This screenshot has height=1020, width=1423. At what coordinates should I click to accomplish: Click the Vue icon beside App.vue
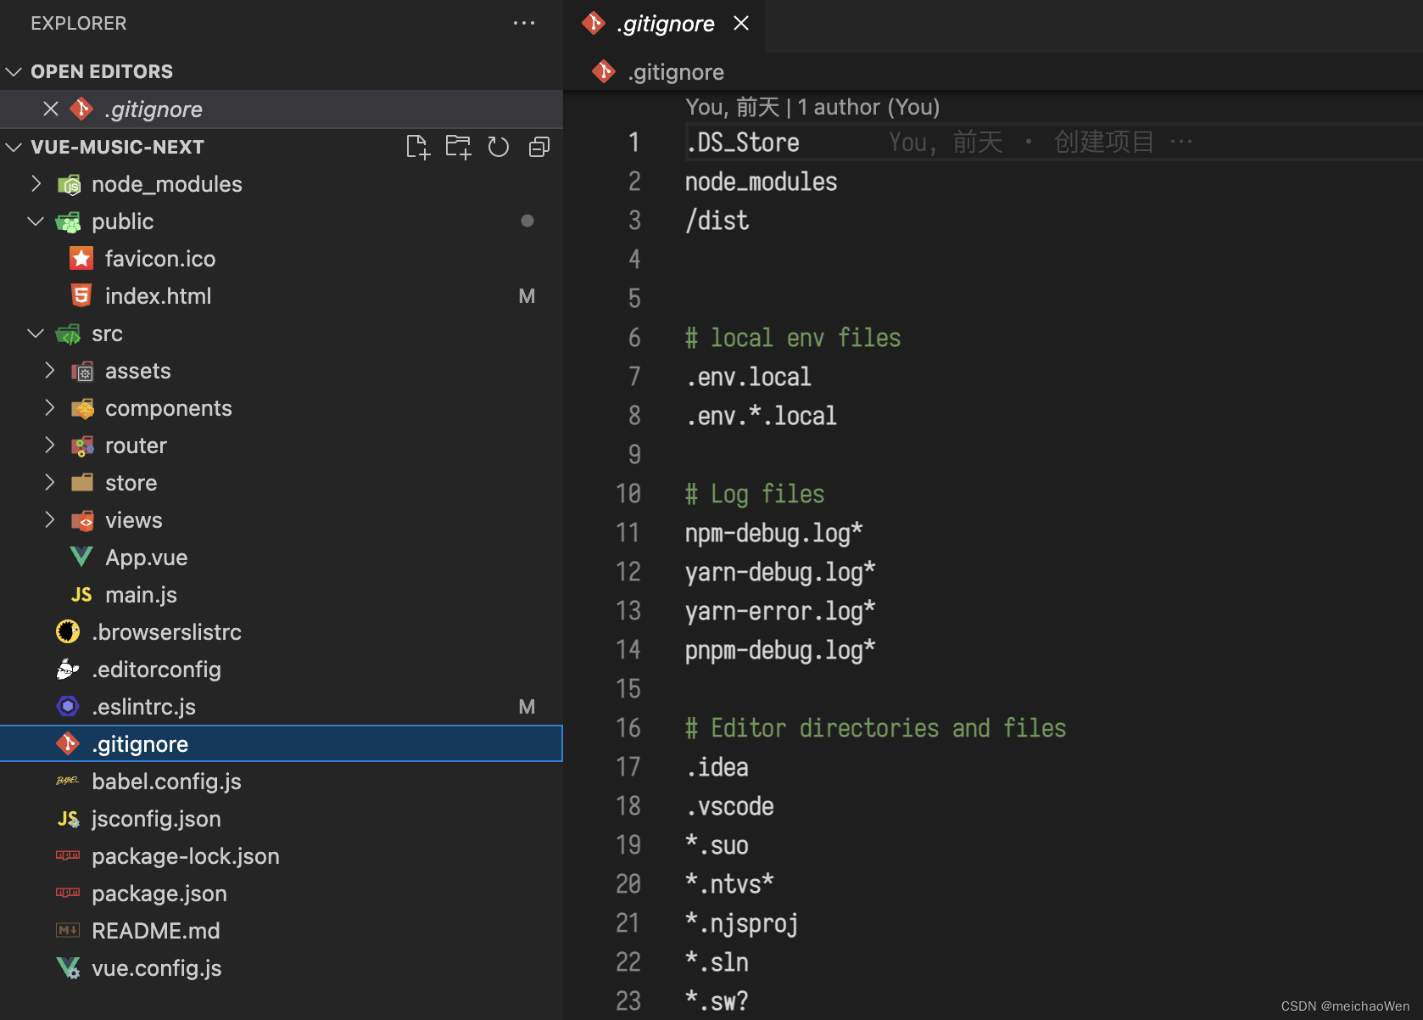pos(81,557)
